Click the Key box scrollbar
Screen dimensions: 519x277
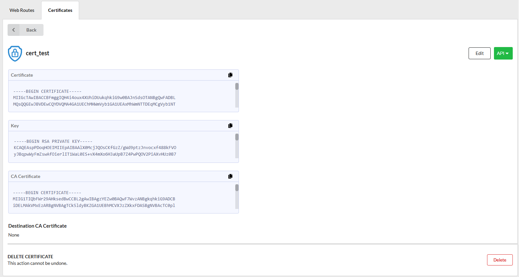[237, 138]
